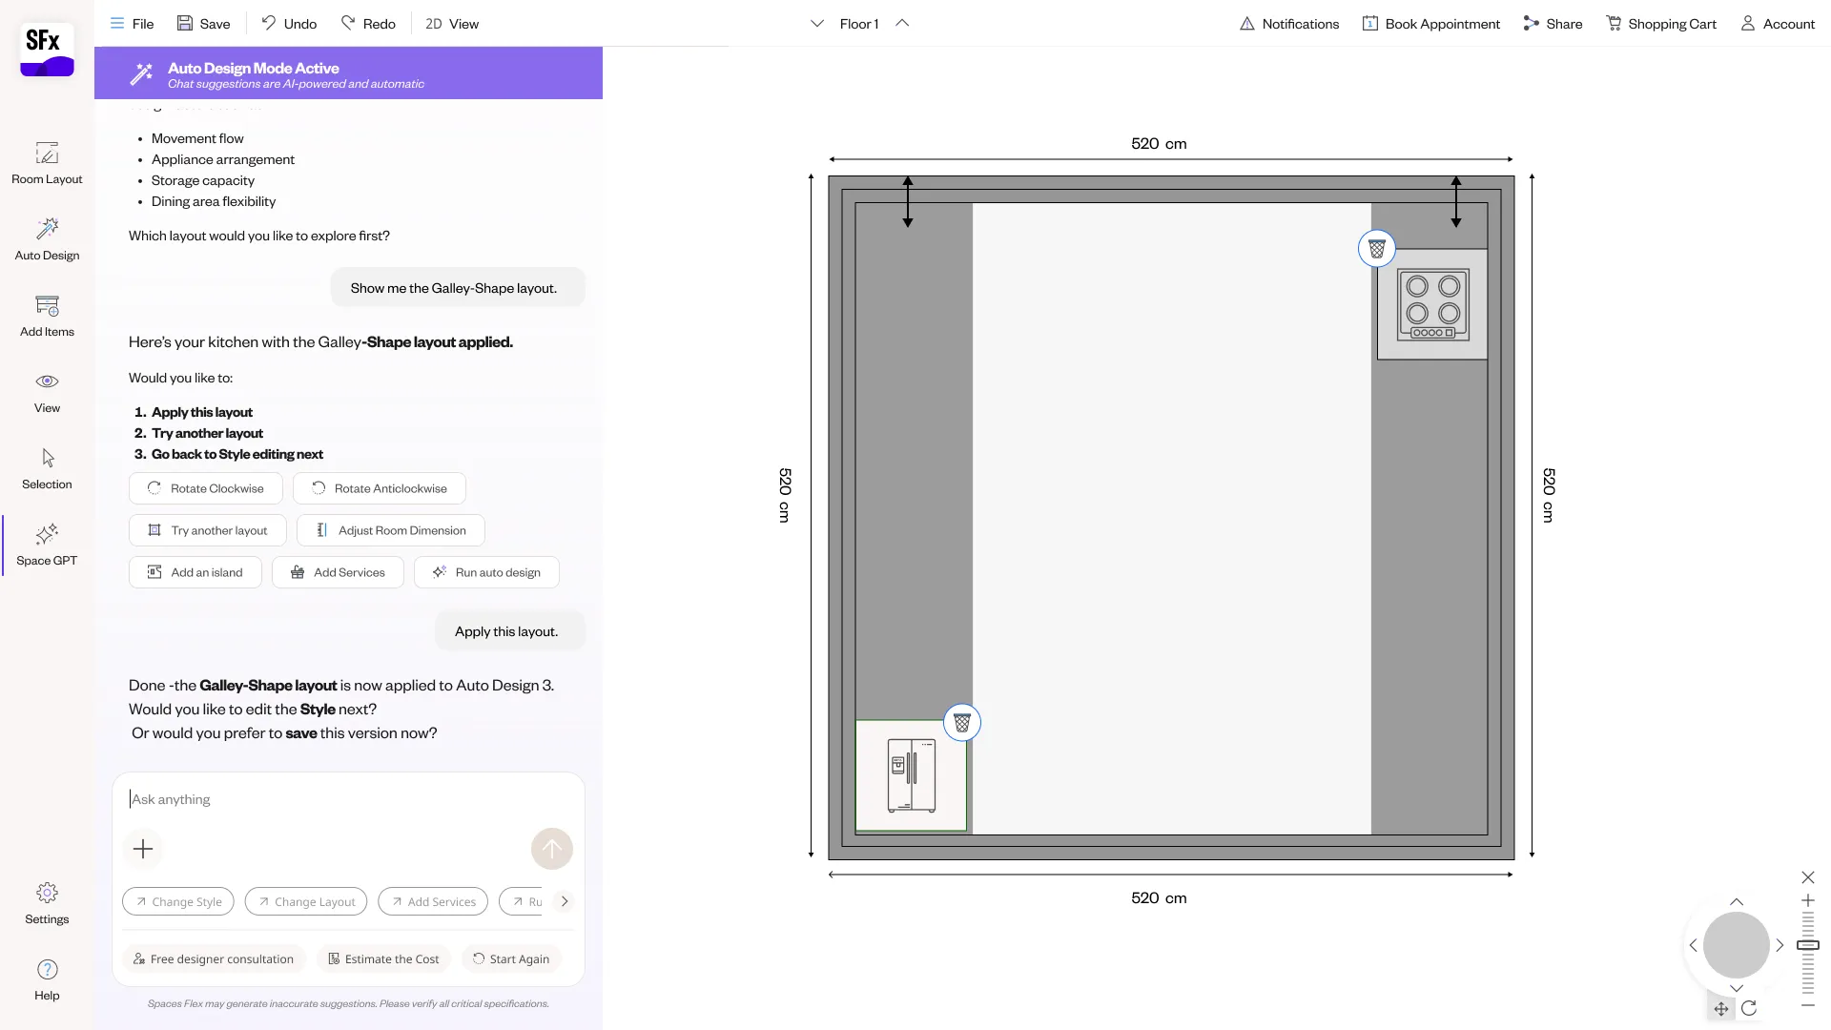Screen dimensions: 1831x1030
Task: Open the View eye tool in the sidebar
Action: [47, 392]
